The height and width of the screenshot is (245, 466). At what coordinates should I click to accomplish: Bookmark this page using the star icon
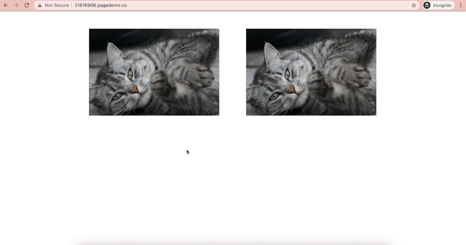click(414, 5)
